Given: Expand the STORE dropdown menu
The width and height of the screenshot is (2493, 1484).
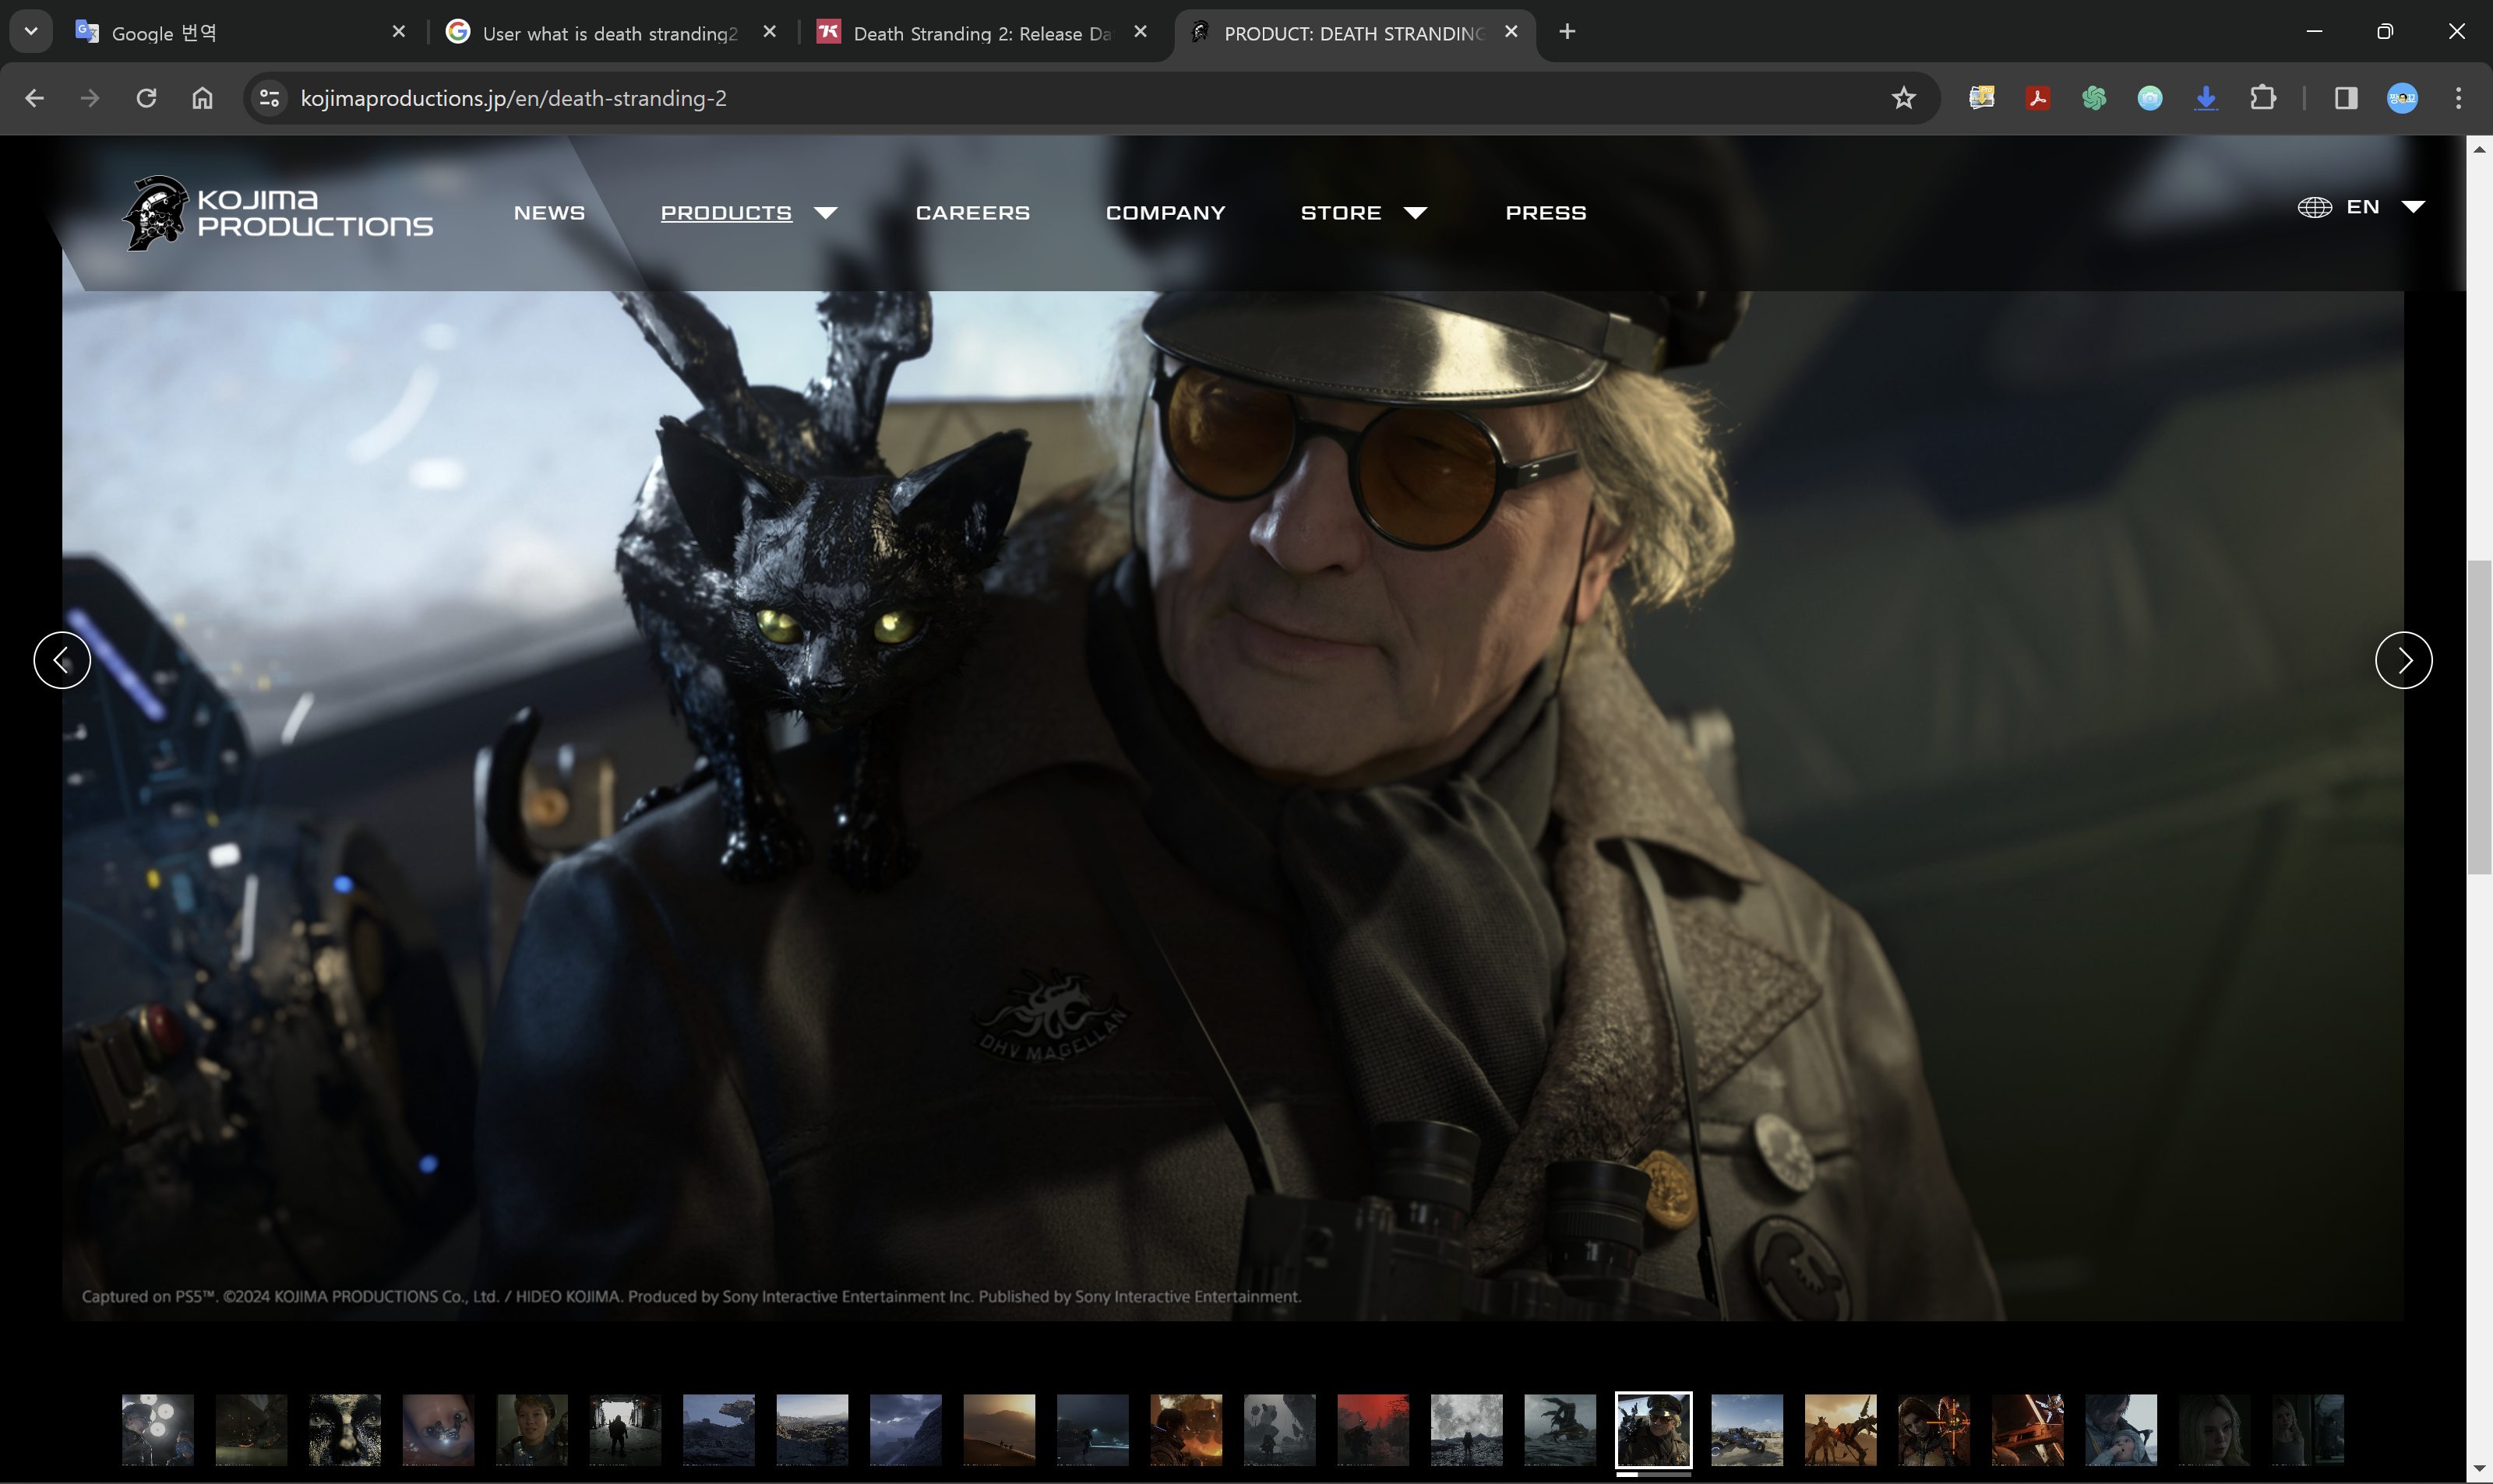Looking at the screenshot, I should pyautogui.click(x=1363, y=213).
